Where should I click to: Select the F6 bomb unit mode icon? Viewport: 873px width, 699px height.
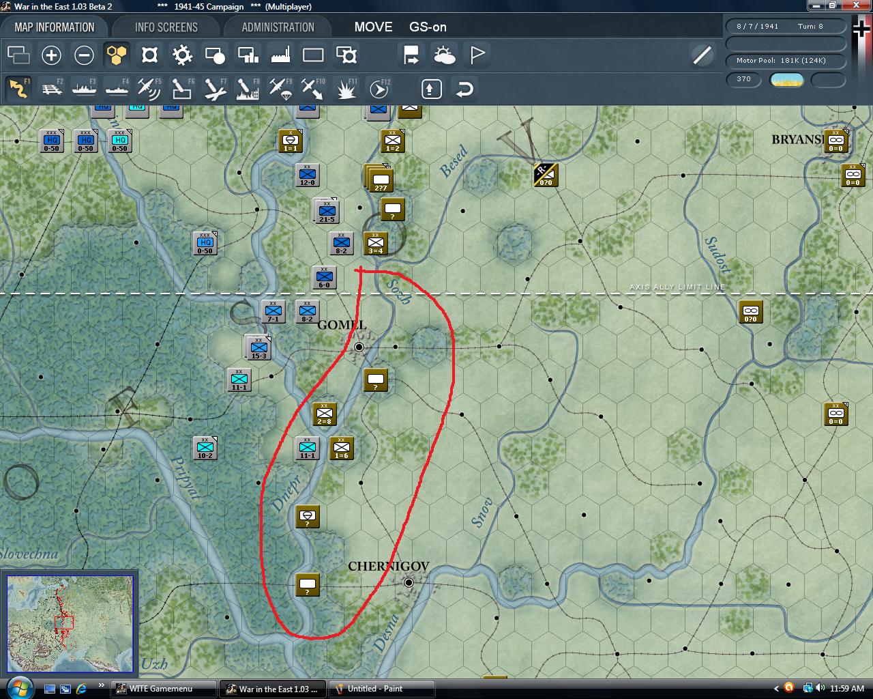(x=182, y=89)
